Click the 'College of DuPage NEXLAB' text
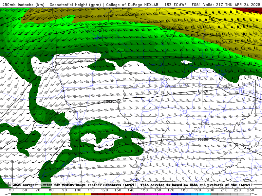Viewport: 262px width, 196px height. click(x=132, y=5)
